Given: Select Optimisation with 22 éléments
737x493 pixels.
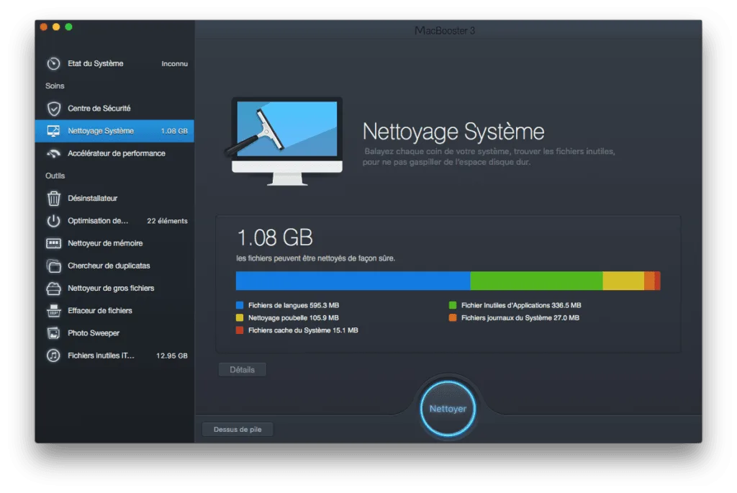Looking at the screenshot, I should pyautogui.click(x=101, y=221).
